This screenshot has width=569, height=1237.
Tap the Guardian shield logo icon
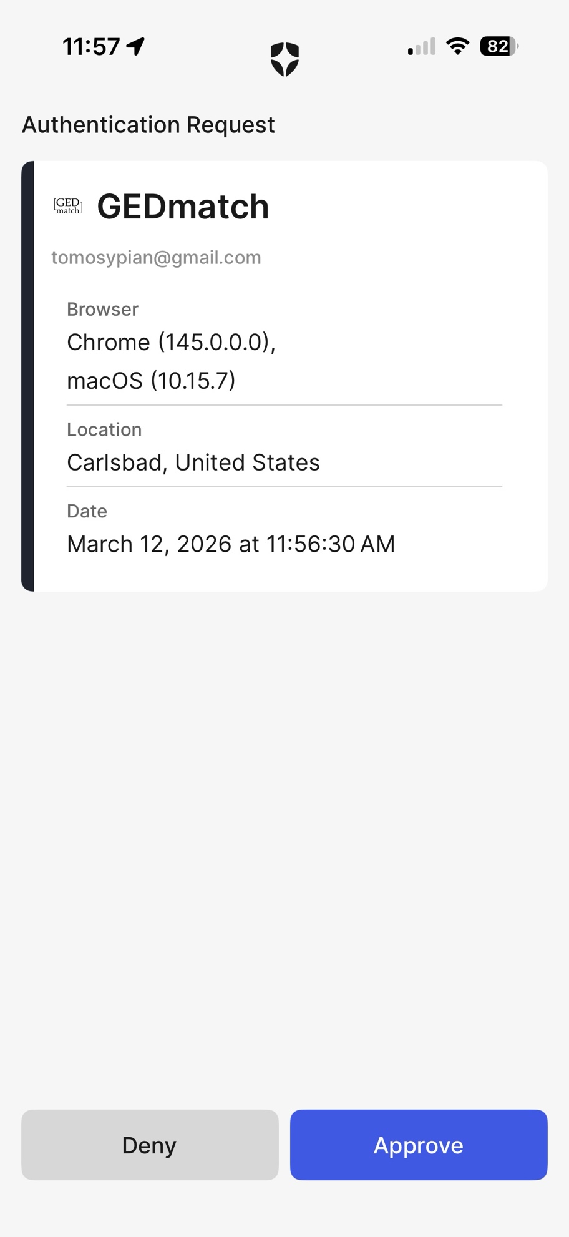284,59
